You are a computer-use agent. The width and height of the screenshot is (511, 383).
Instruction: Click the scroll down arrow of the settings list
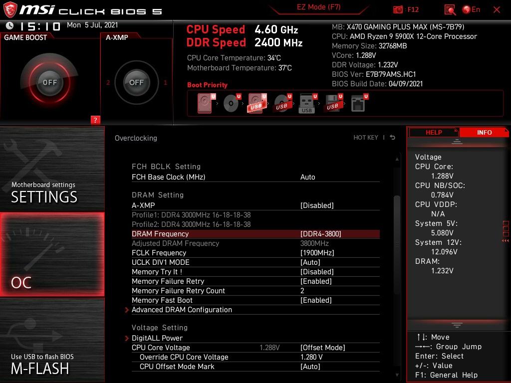point(397,375)
